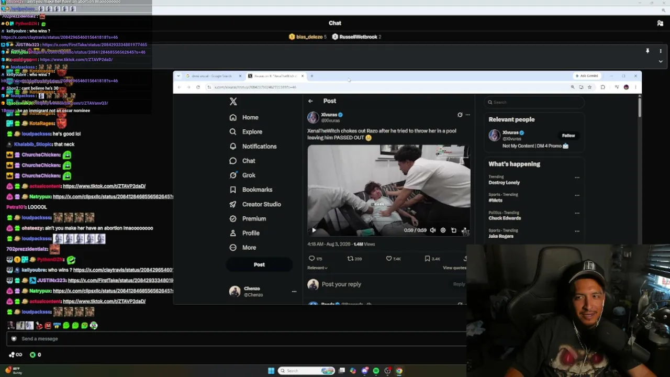
Task: Open Home in the X sidebar
Action: (x=244, y=117)
